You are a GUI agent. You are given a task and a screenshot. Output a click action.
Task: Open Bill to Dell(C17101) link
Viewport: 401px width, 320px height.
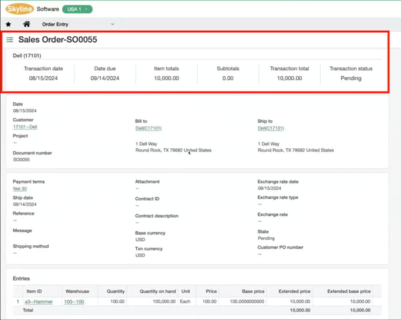tap(148, 128)
